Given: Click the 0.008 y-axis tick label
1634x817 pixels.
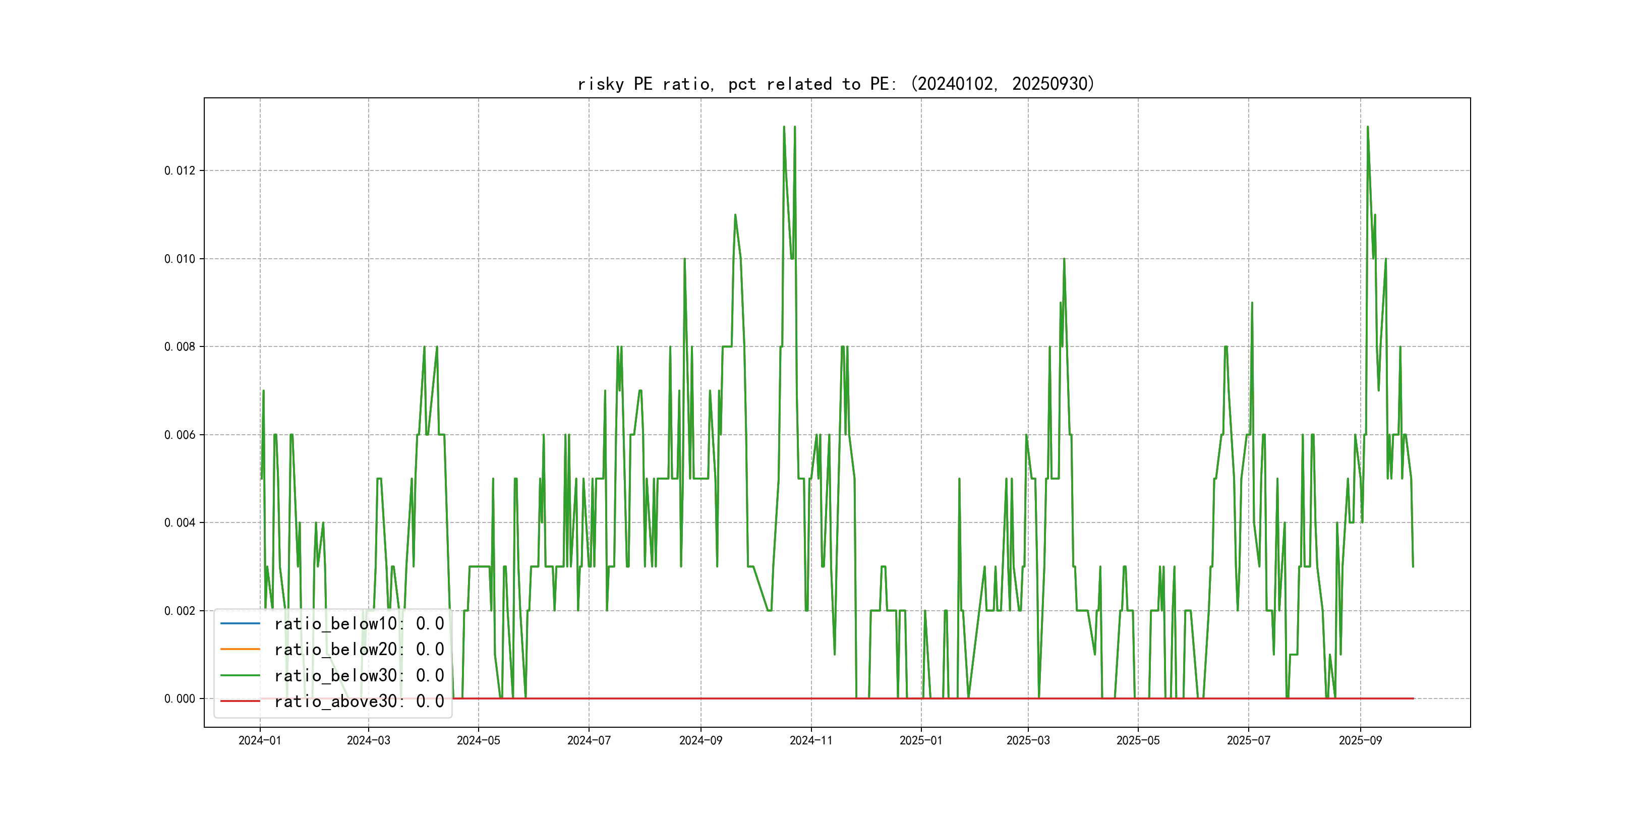Looking at the screenshot, I should click(180, 346).
